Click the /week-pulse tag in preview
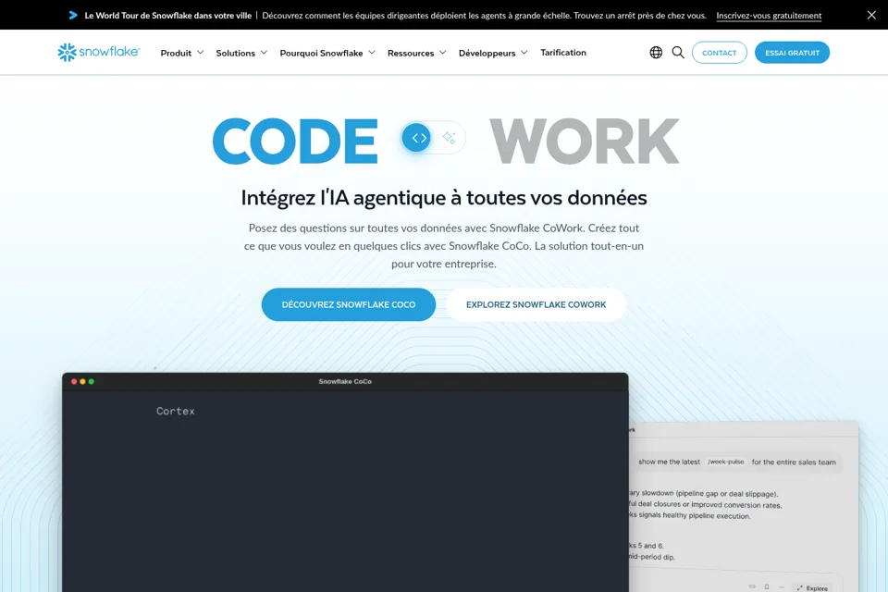888x592 pixels. tap(725, 462)
